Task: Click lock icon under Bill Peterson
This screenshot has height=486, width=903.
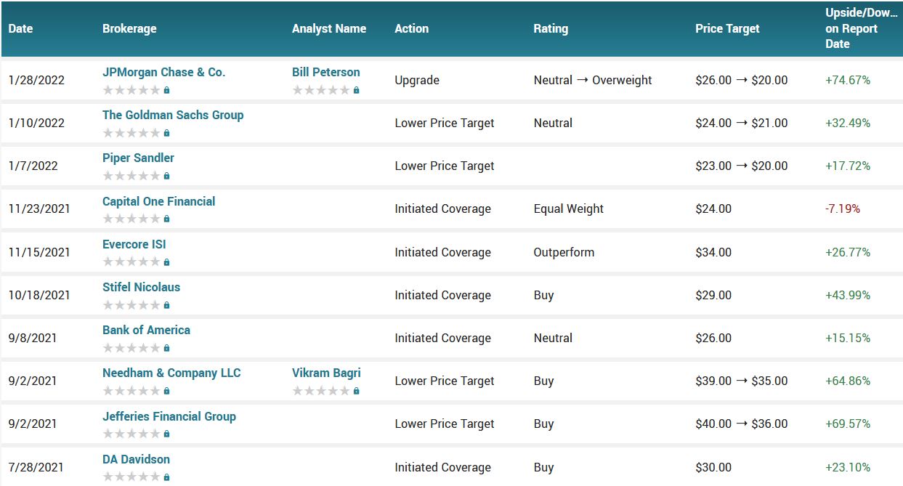Action: [x=356, y=90]
